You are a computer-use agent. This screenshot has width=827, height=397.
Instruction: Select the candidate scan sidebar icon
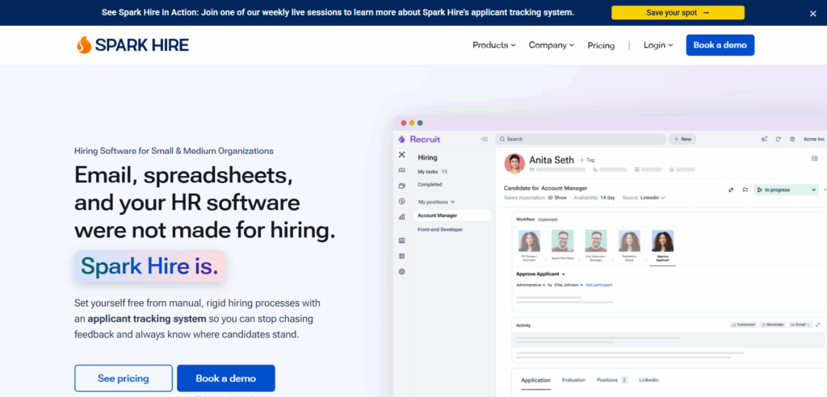402,154
